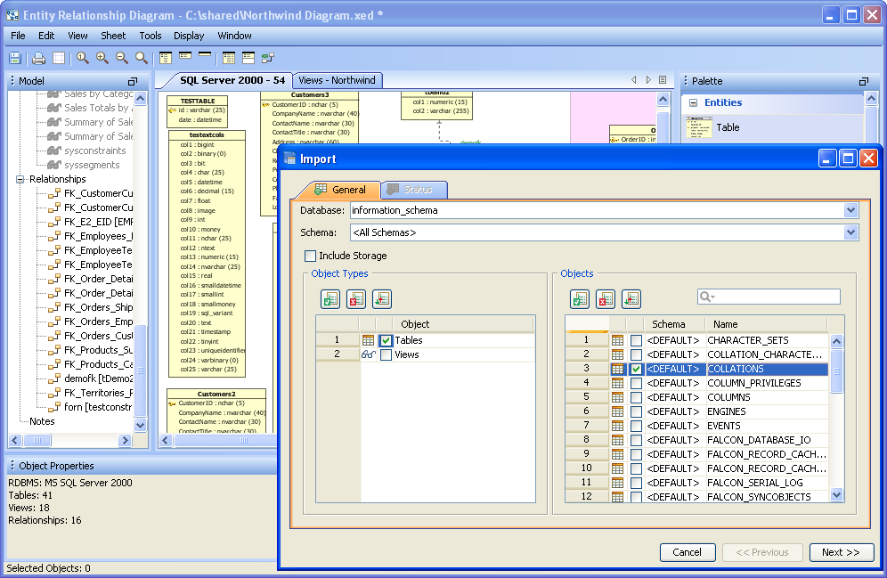887x578 pixels.
Task: Check the EVENTS table checkbox
Action: 637,426
